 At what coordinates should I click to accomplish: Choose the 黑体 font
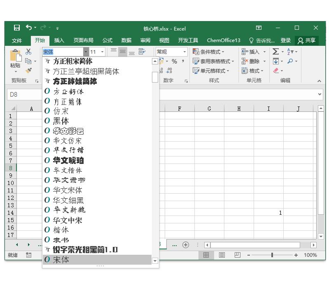[x=97, y=121]
